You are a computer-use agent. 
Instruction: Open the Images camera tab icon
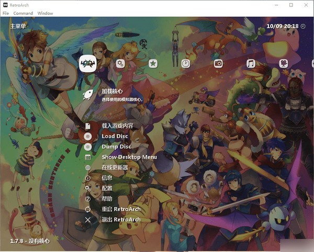click(x=218, y=64)
